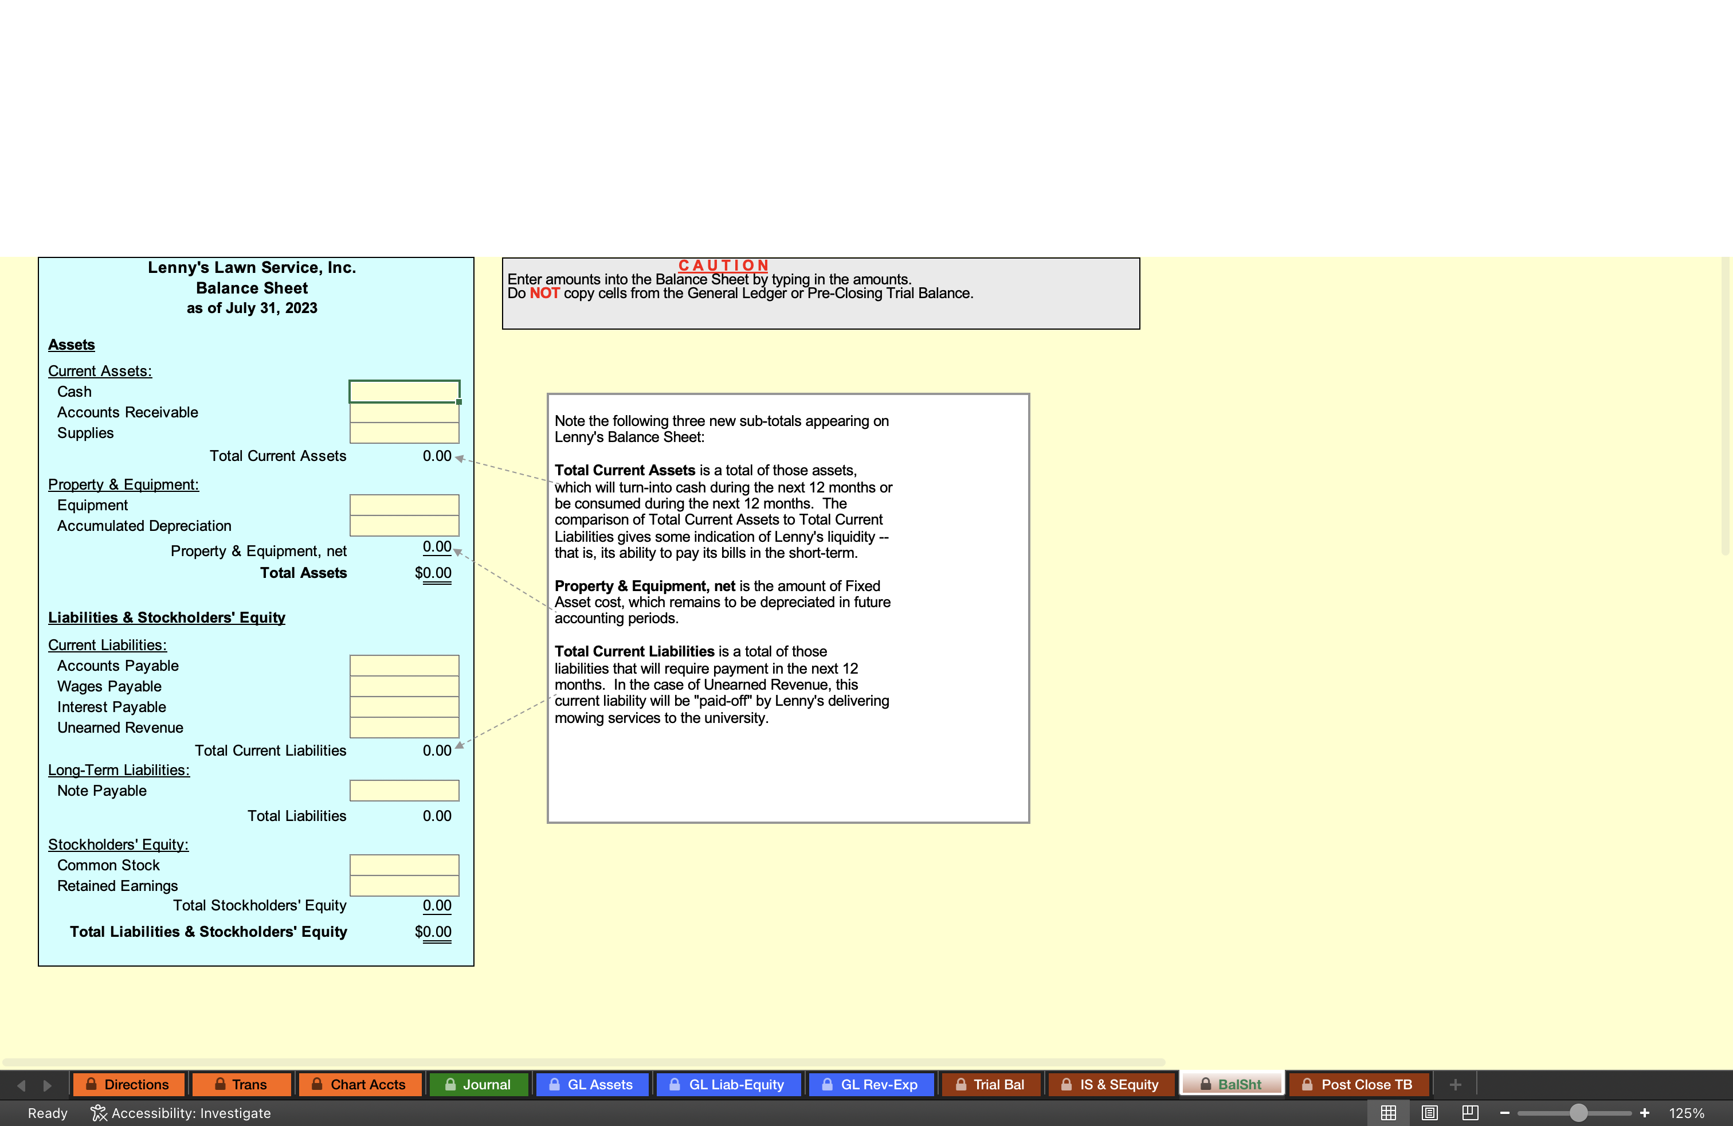1733x1126 pixels.
Task: Switch to Page Break Preview icon
Action: pos(1470,1113)
